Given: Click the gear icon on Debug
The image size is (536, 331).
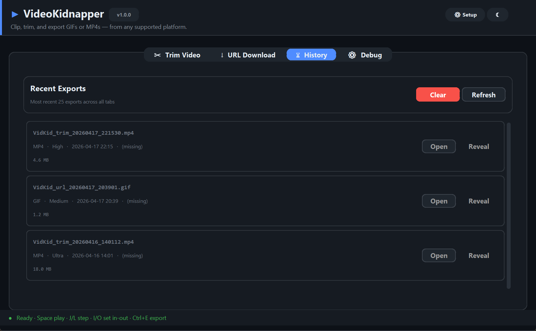Looking at the screenshot, I should tap(352, 55).
